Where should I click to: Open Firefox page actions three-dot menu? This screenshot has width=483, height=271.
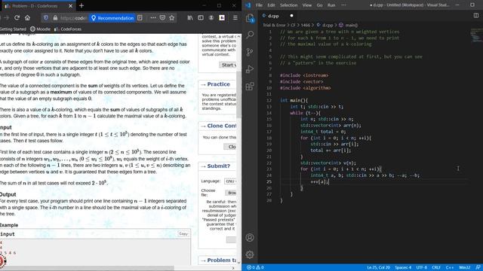tap(152, 18)
